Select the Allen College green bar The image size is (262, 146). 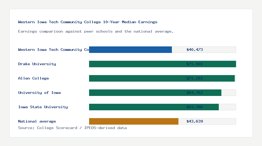pos(162,78)
